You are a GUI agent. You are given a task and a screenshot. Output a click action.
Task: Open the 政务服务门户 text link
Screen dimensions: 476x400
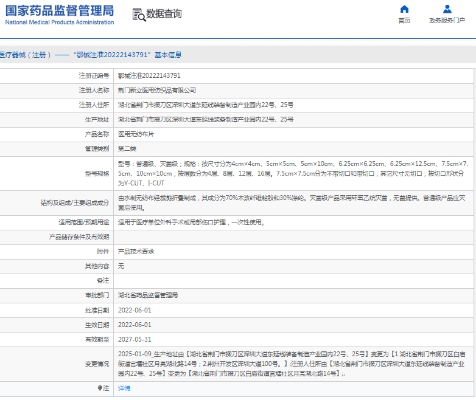(447, 21)
